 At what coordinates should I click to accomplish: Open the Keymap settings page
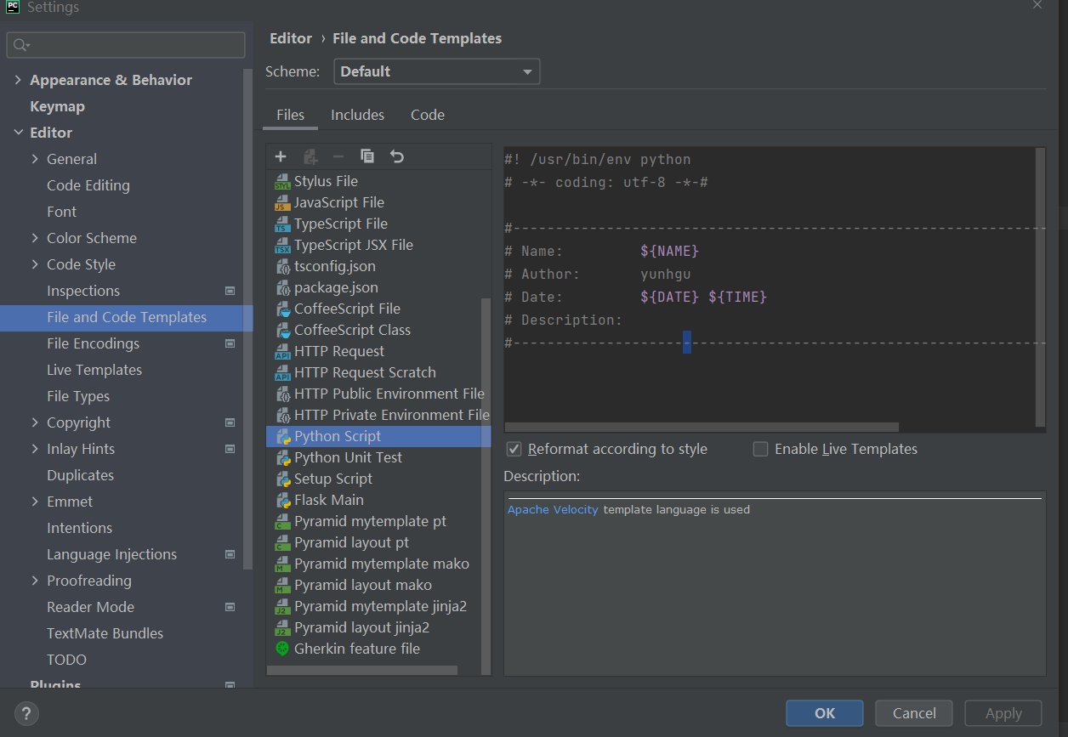57,106
